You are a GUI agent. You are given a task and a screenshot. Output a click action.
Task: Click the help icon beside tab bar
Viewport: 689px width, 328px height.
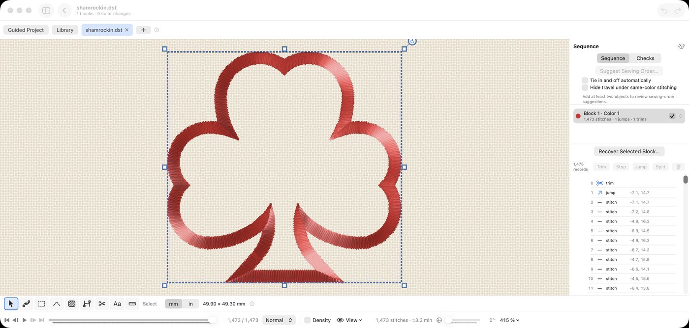click(x=157, y=30)
